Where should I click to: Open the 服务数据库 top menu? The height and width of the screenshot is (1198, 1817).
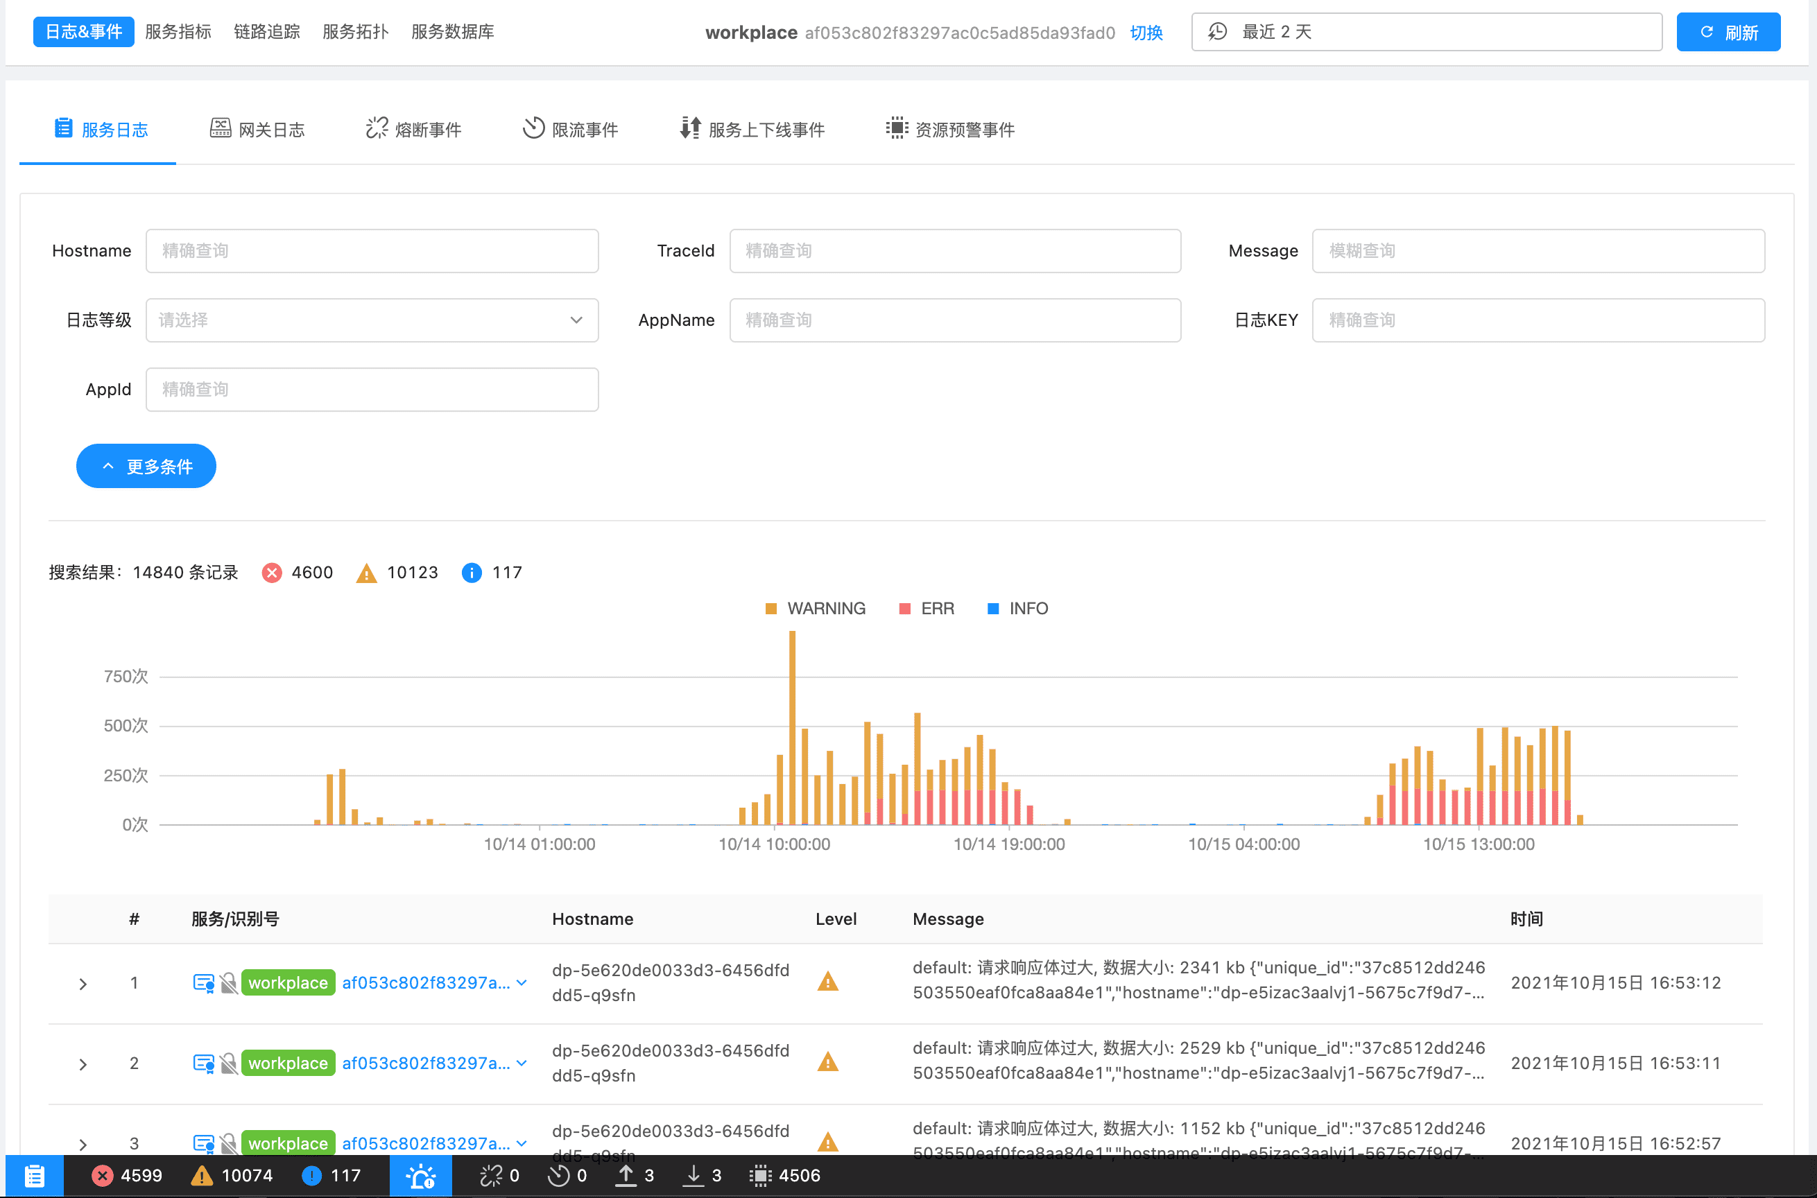[452, 31]
